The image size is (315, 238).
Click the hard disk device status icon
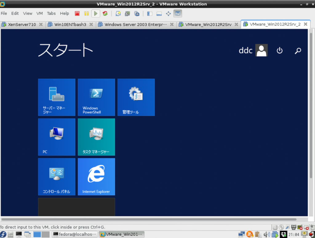[x=275, y=227]
